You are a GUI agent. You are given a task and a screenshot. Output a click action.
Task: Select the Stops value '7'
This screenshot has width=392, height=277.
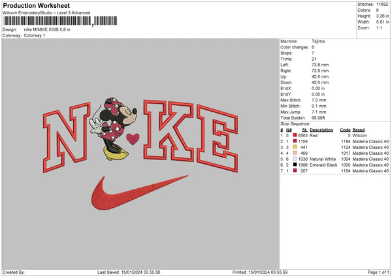coord(313,53)
